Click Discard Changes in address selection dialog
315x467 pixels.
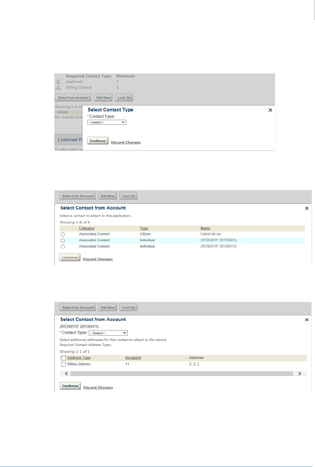pyautogui.click(x=98, y=388)
